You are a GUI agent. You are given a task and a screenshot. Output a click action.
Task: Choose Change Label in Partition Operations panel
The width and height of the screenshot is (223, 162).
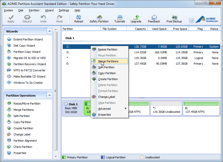click(x=19, y=134)
